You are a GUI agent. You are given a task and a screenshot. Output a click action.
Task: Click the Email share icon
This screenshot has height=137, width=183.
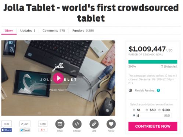[60, 124]
